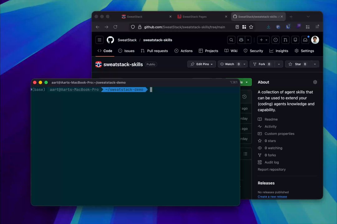
Task: Open the tracking protection shield icon
Action: tap(133, 27)
